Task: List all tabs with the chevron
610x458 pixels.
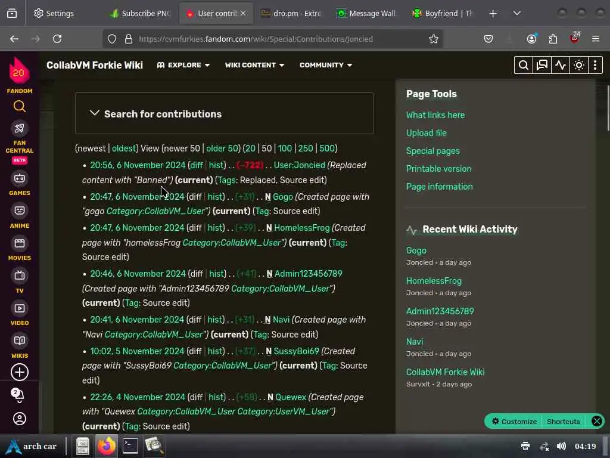Action: [516, 13]
